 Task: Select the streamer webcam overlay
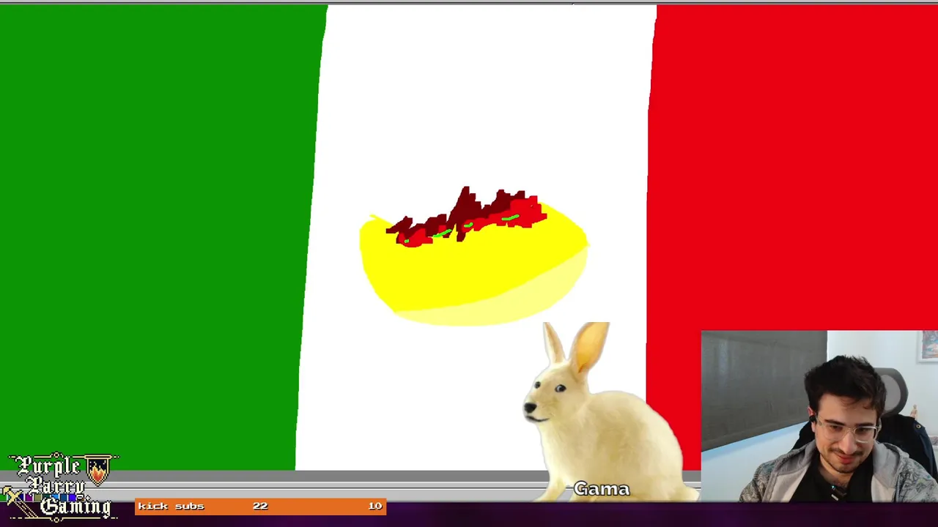(x=819, y=416)
